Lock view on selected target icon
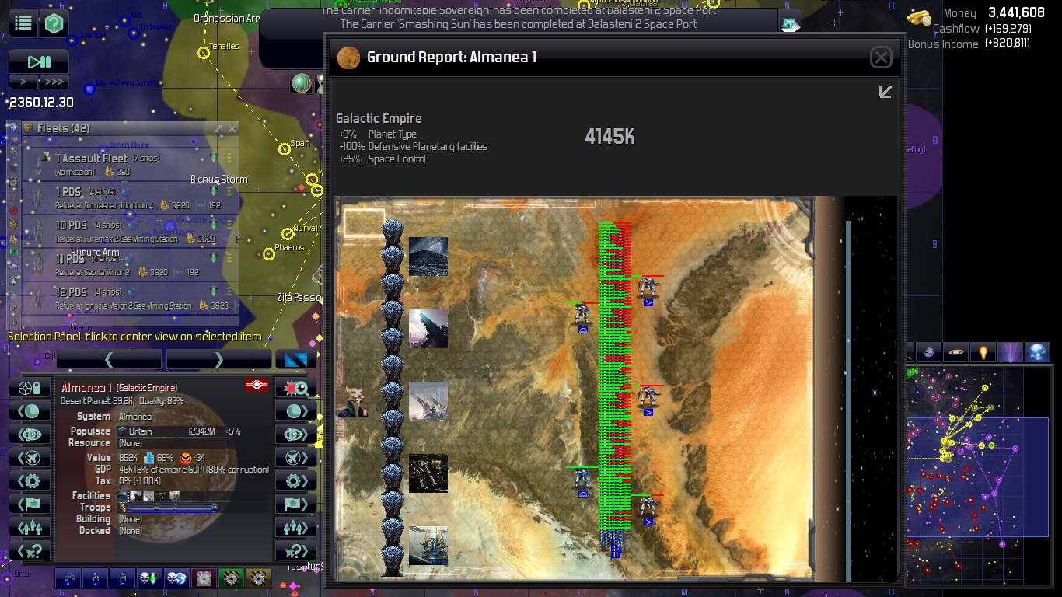 [x=30, y=388]
